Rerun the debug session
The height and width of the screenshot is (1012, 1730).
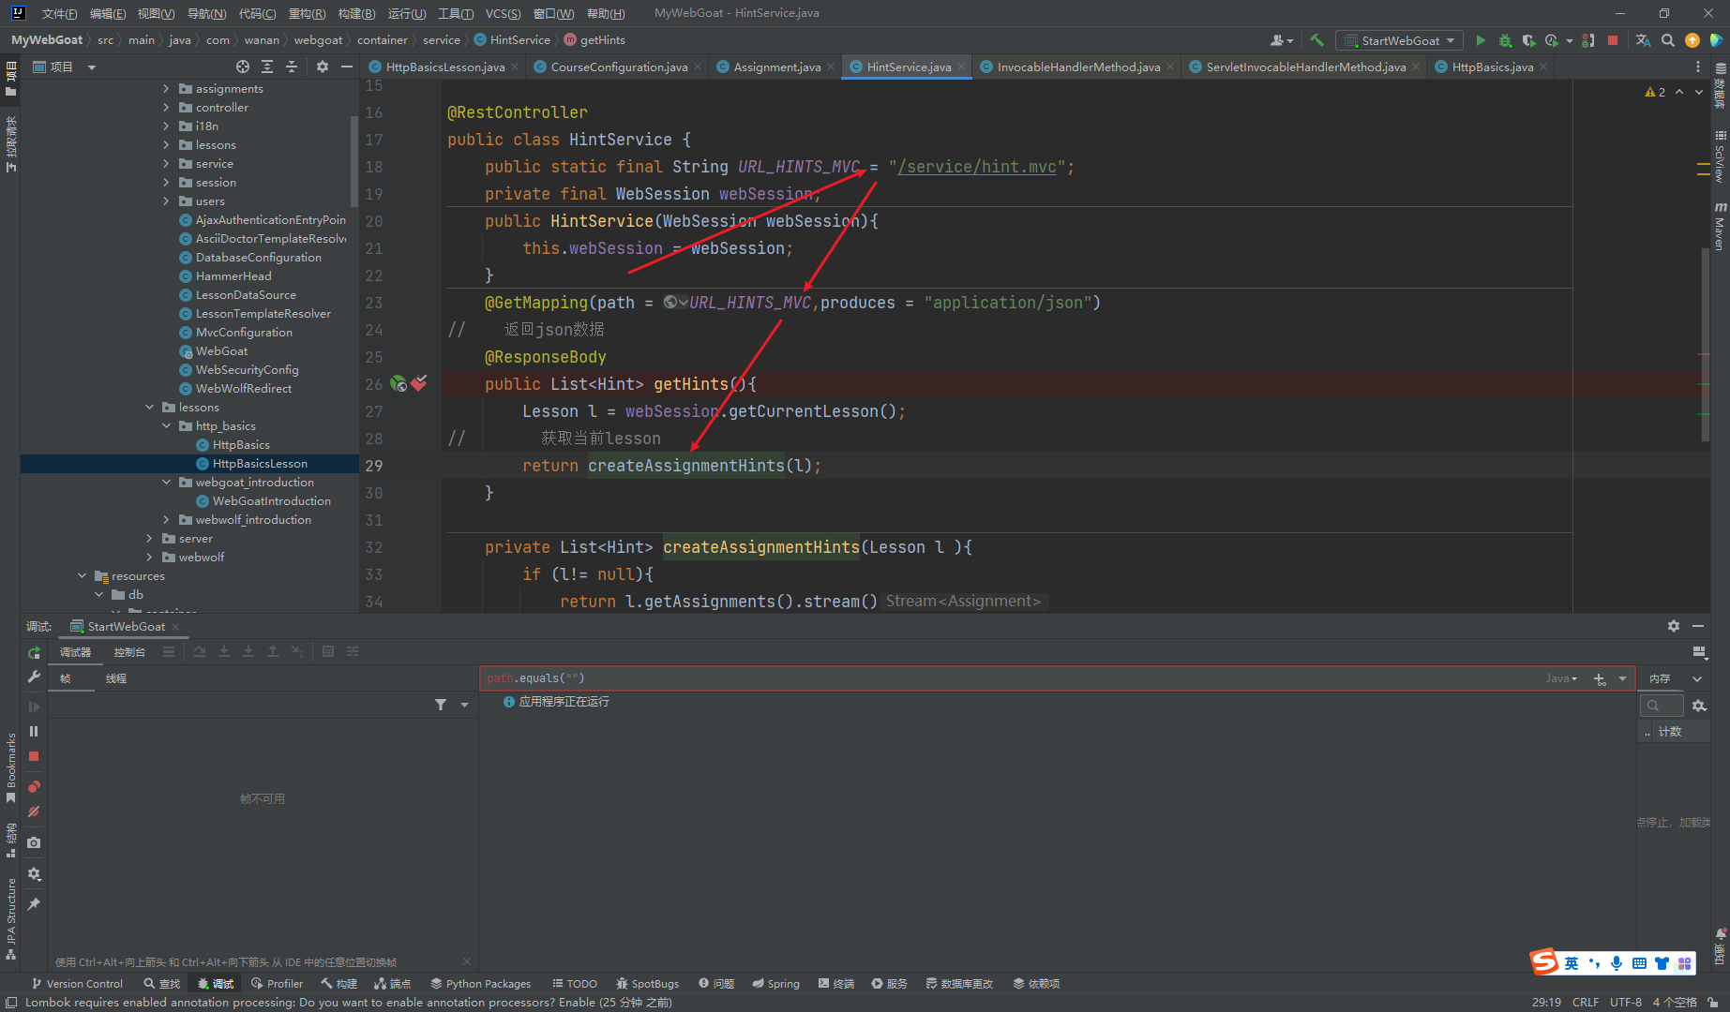(34, 652)
